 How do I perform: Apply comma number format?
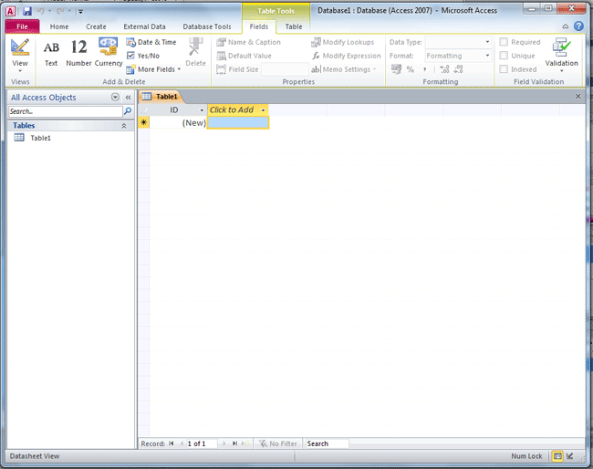pos(425,69)
